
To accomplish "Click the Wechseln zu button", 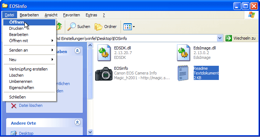I will (241, 38).
